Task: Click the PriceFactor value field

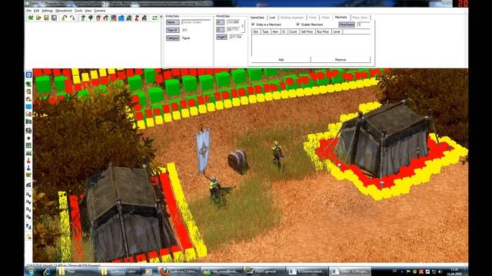Action: pyautogui.click(x=364, y=25)
